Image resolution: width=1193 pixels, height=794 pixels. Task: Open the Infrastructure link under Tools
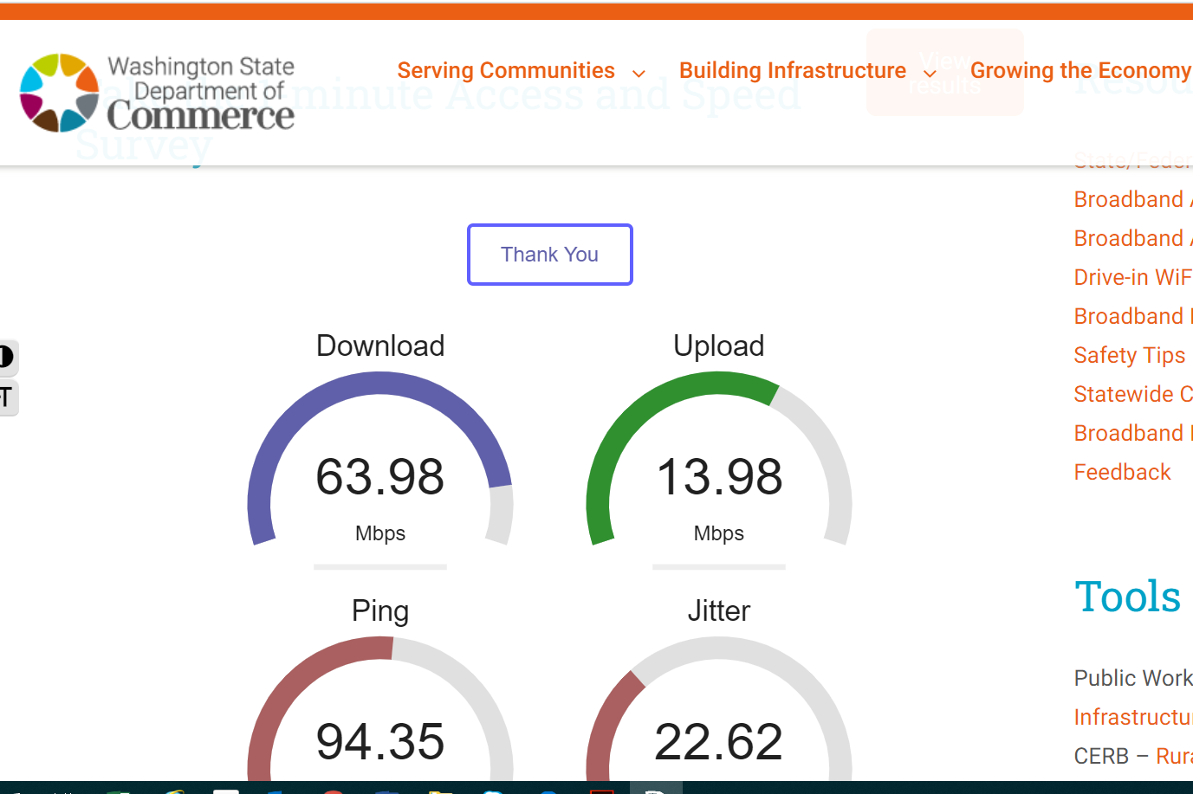click(x=1133, y=717)
